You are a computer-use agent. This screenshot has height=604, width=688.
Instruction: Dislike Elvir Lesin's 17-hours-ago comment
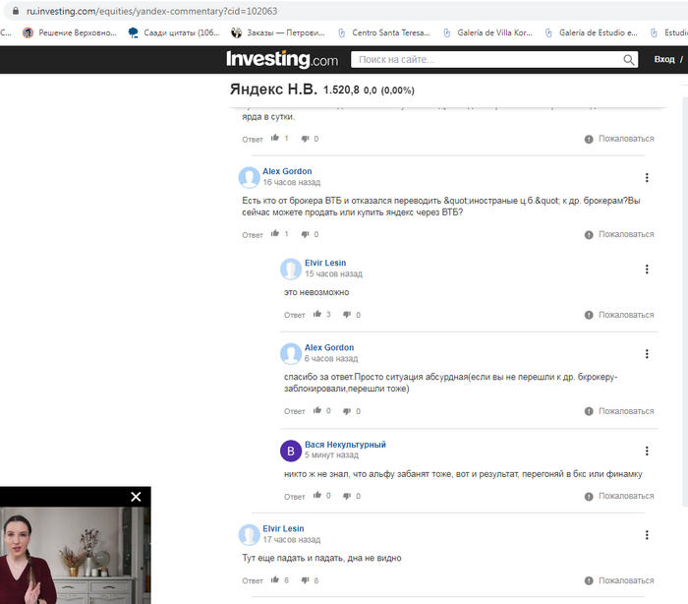click(x=305, y=580)
